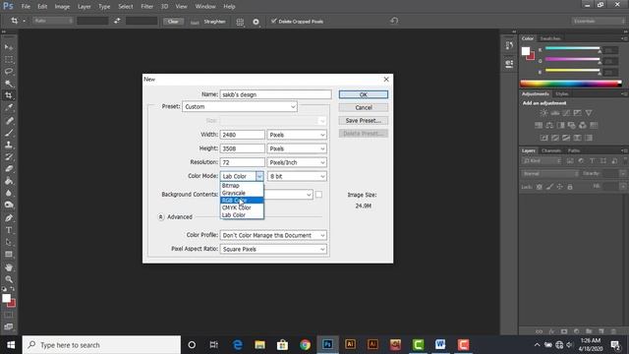Select the Rectangle shape tool
The height and width of the screenshot is (354, 629).
click(9, 255)
